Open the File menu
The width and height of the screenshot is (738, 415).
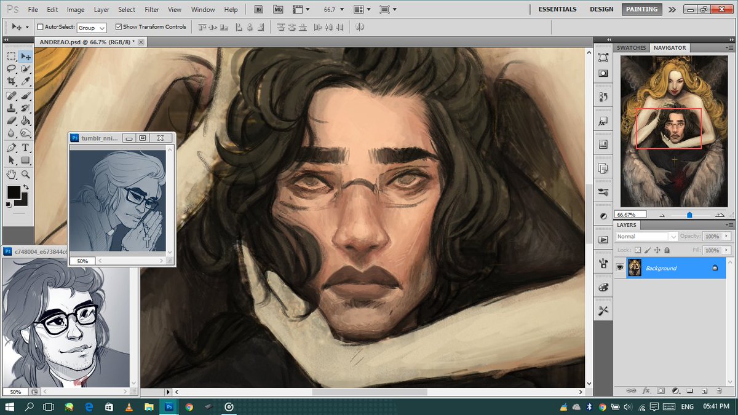click(33, 10)
